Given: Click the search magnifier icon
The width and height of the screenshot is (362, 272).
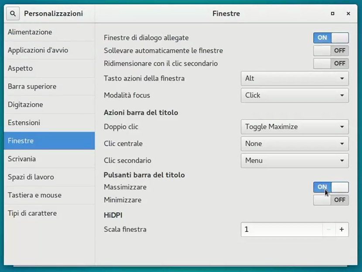Looking at the screenshot, I should [13, 14].
